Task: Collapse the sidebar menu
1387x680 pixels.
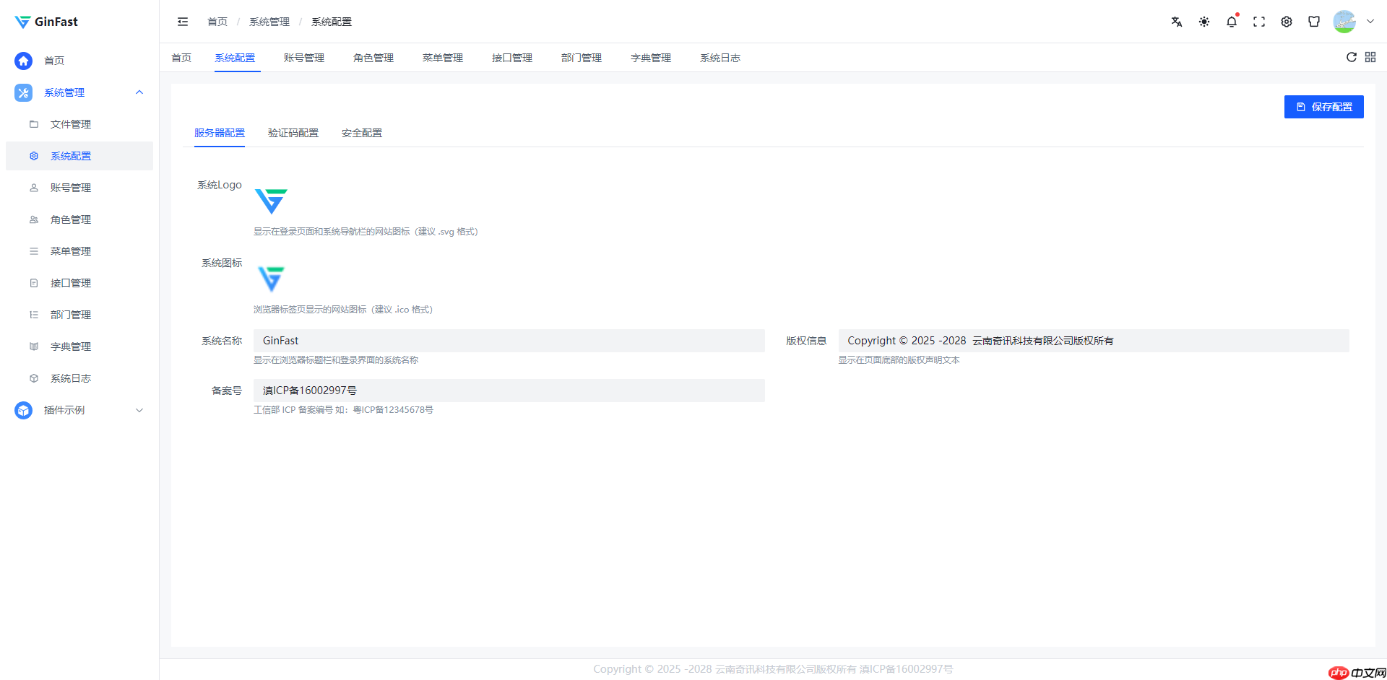Action: (x=182, y=22)
